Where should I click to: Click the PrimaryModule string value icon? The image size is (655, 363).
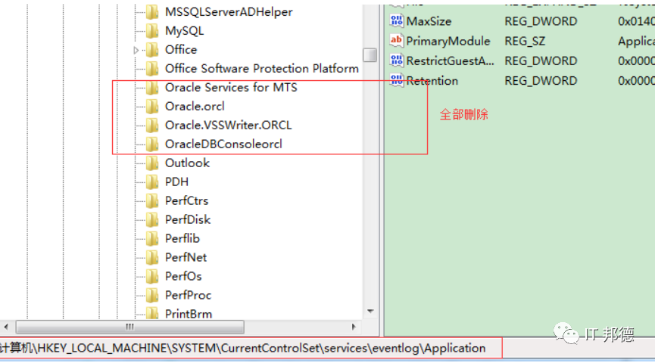coord(396,41)
